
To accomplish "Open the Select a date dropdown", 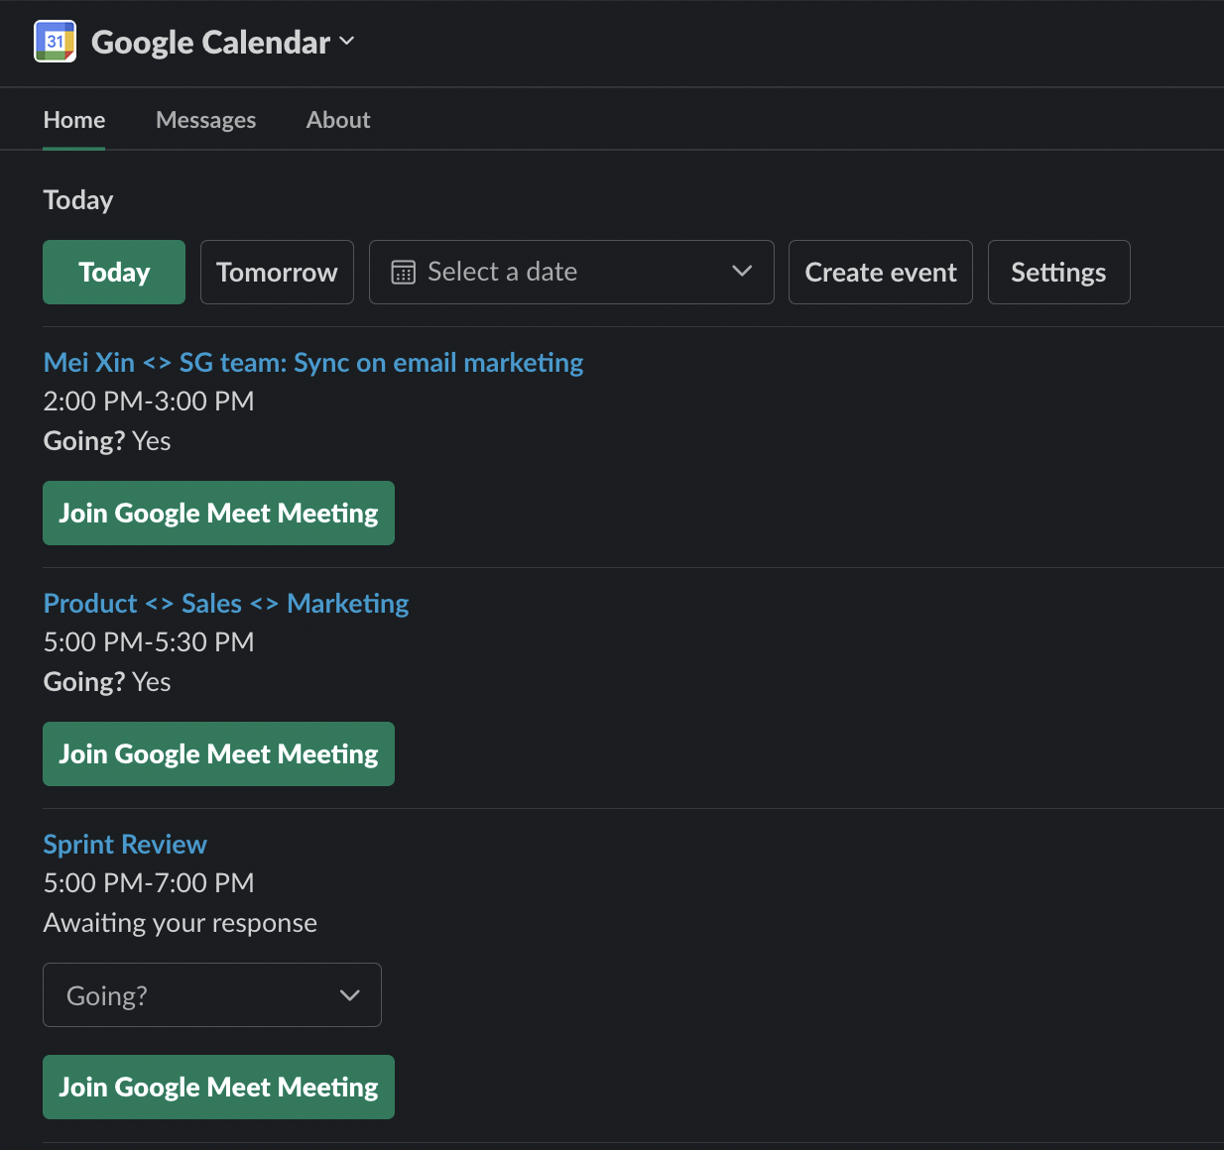I will 571,272.
